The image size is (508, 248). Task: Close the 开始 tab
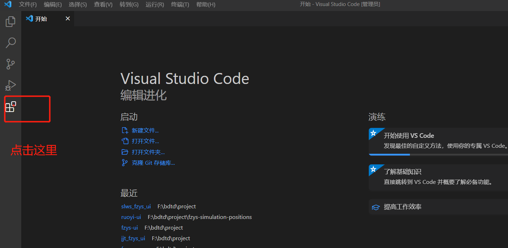point(68,18)
